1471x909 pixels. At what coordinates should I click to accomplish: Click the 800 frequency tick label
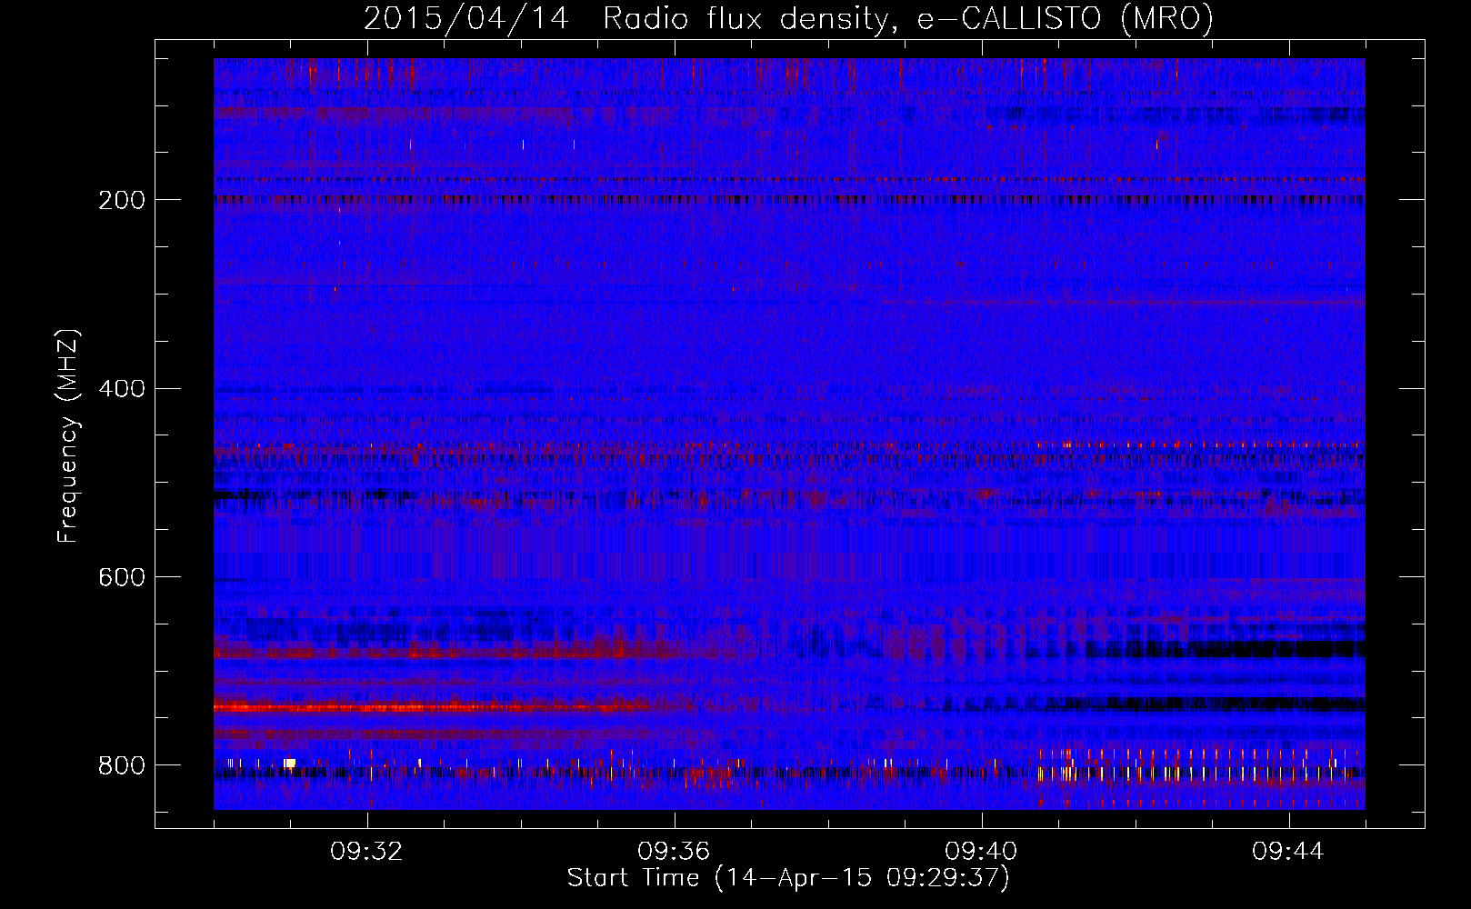click(x=122, y=765)
